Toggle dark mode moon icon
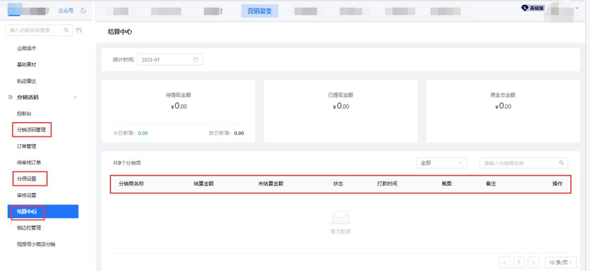Viewport: 590px width, 271px height. (x=84, y=11)
